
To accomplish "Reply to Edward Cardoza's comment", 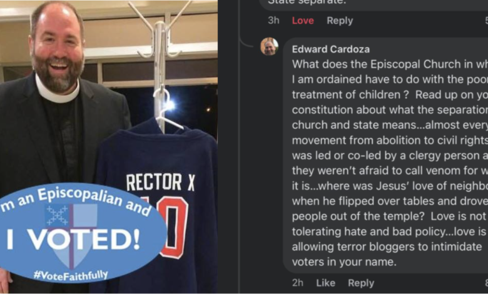I will pos(361,283).
